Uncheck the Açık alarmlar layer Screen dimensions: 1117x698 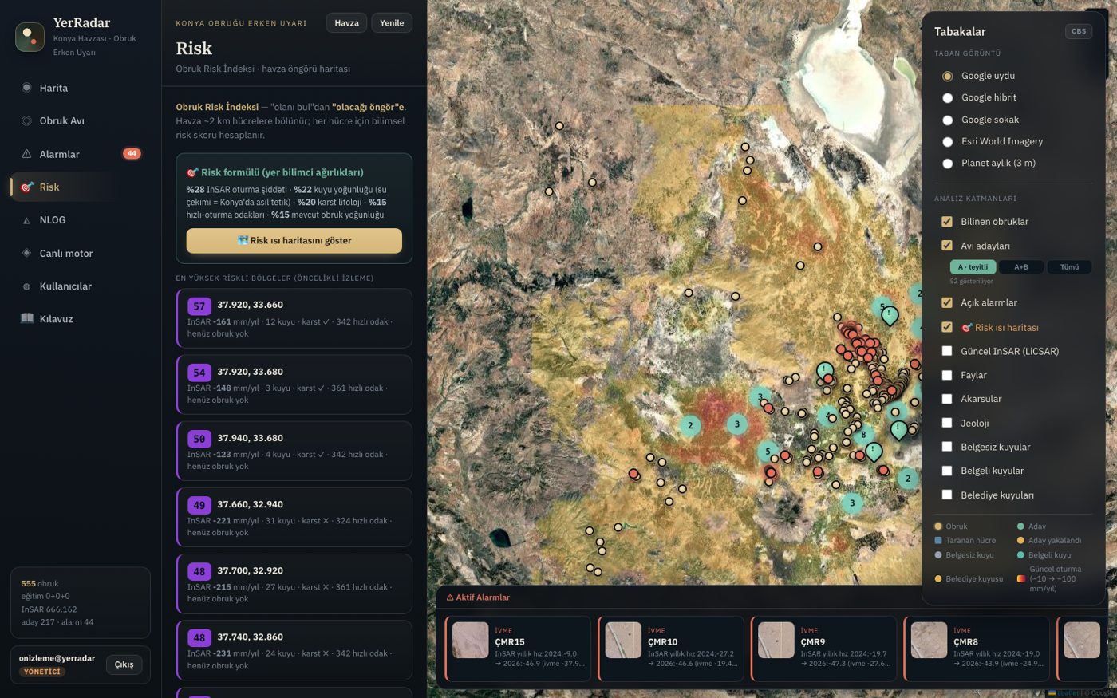(x=947, y=302)
